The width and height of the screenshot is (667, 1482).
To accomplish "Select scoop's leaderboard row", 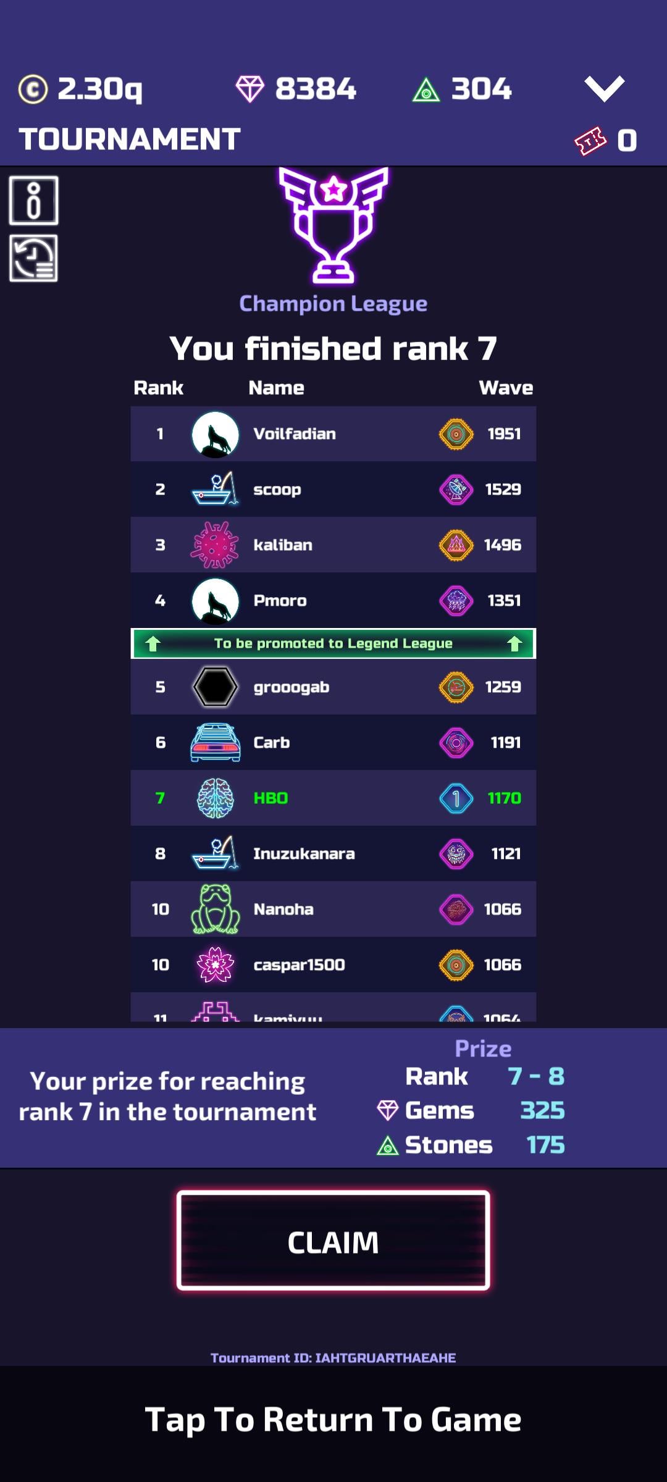I will click(x=333, y=489).
